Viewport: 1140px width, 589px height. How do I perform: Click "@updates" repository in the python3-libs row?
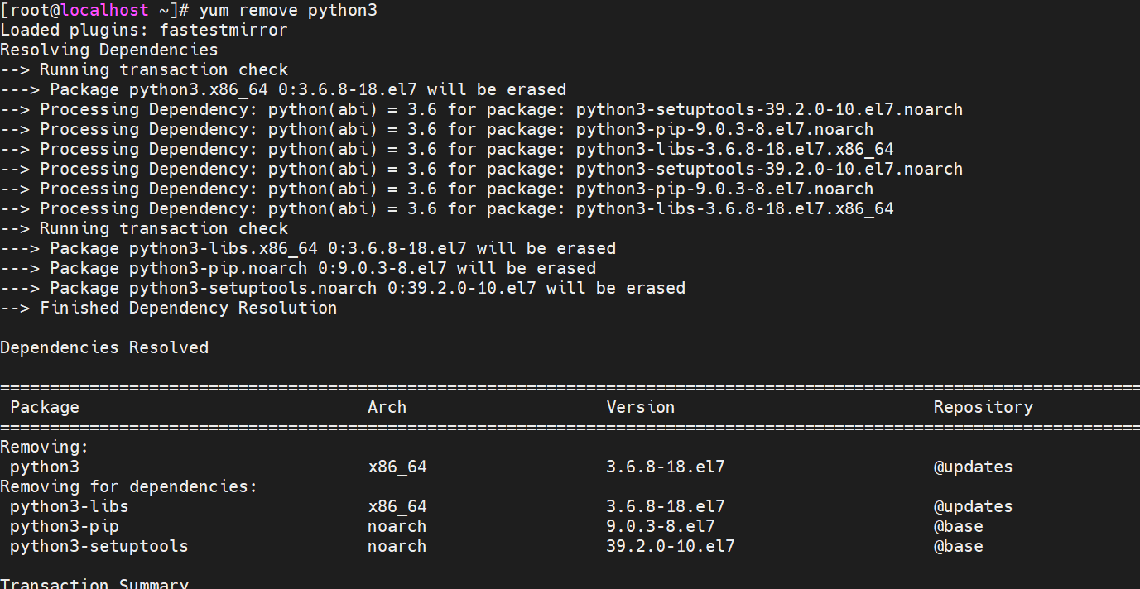(x=973, y=506)
